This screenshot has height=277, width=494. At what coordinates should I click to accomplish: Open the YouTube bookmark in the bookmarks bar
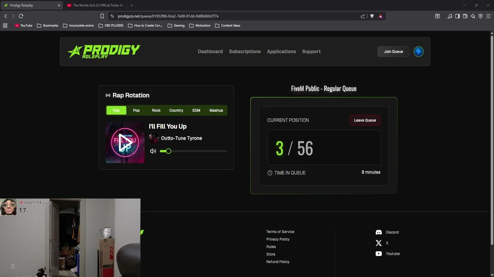(x=24, y=25)
